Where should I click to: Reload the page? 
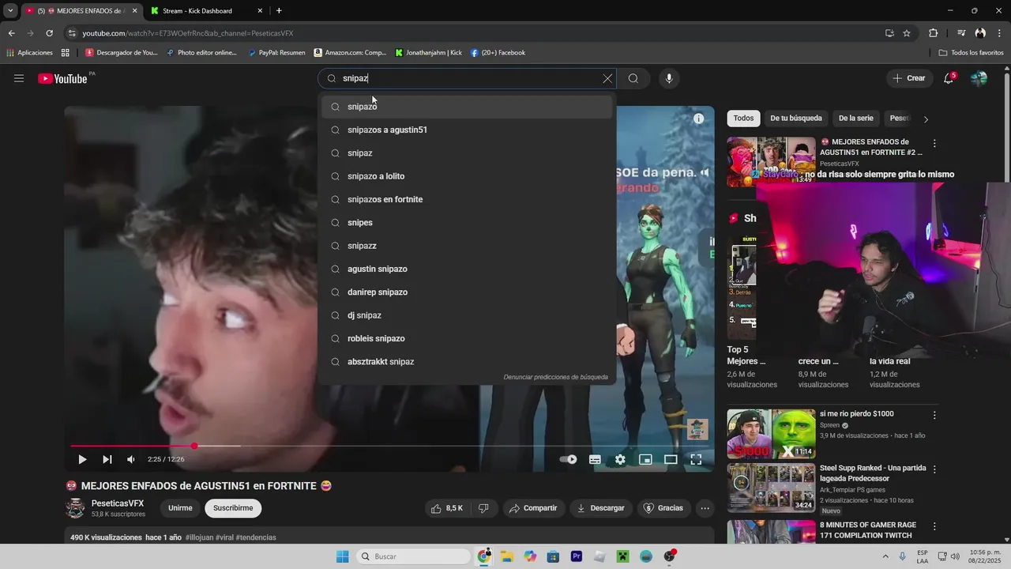(49, 33)
